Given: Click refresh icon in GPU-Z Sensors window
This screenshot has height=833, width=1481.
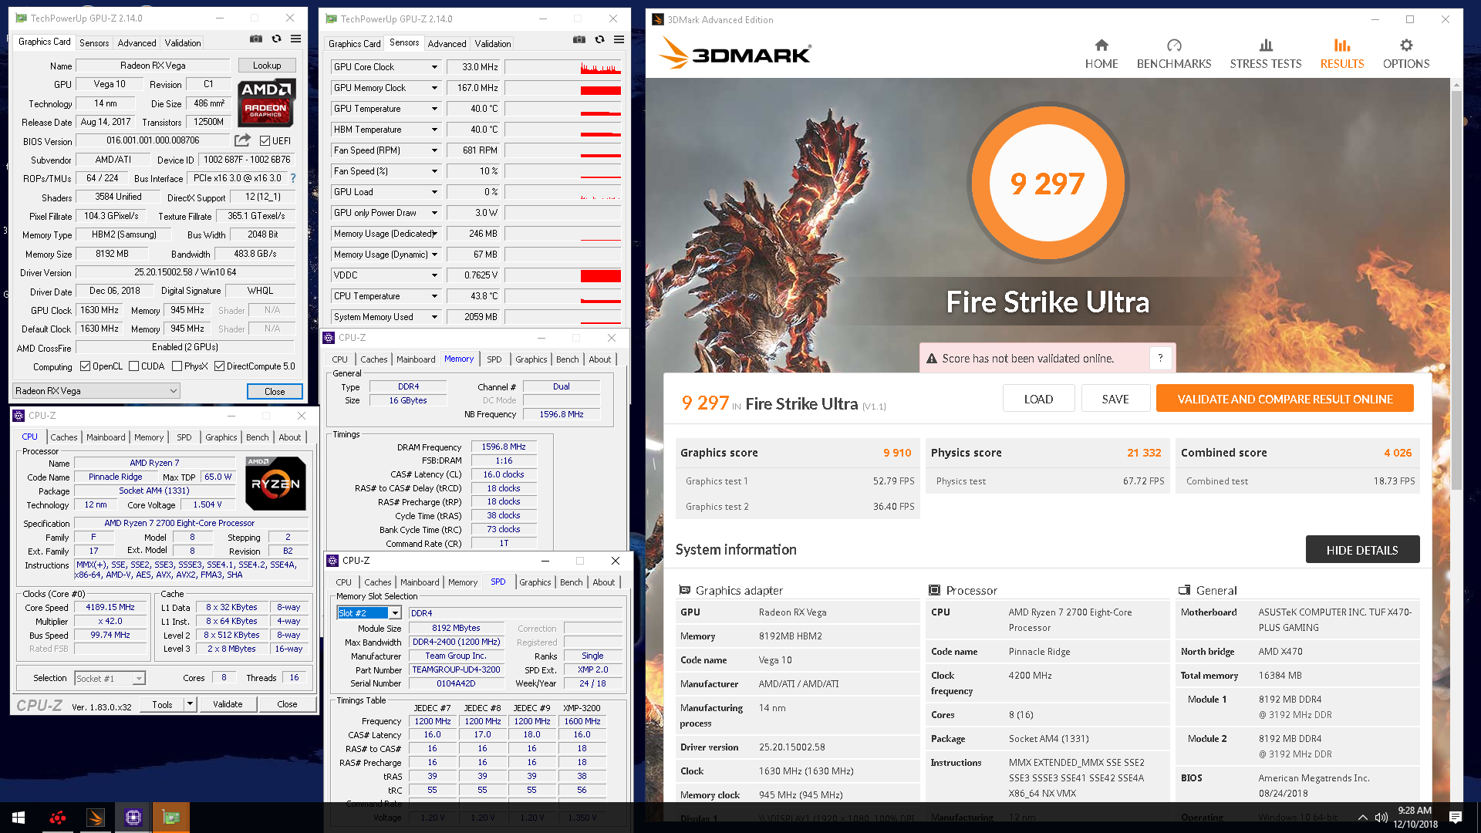Looking at the screenshot, I should (x=599, y=39).
